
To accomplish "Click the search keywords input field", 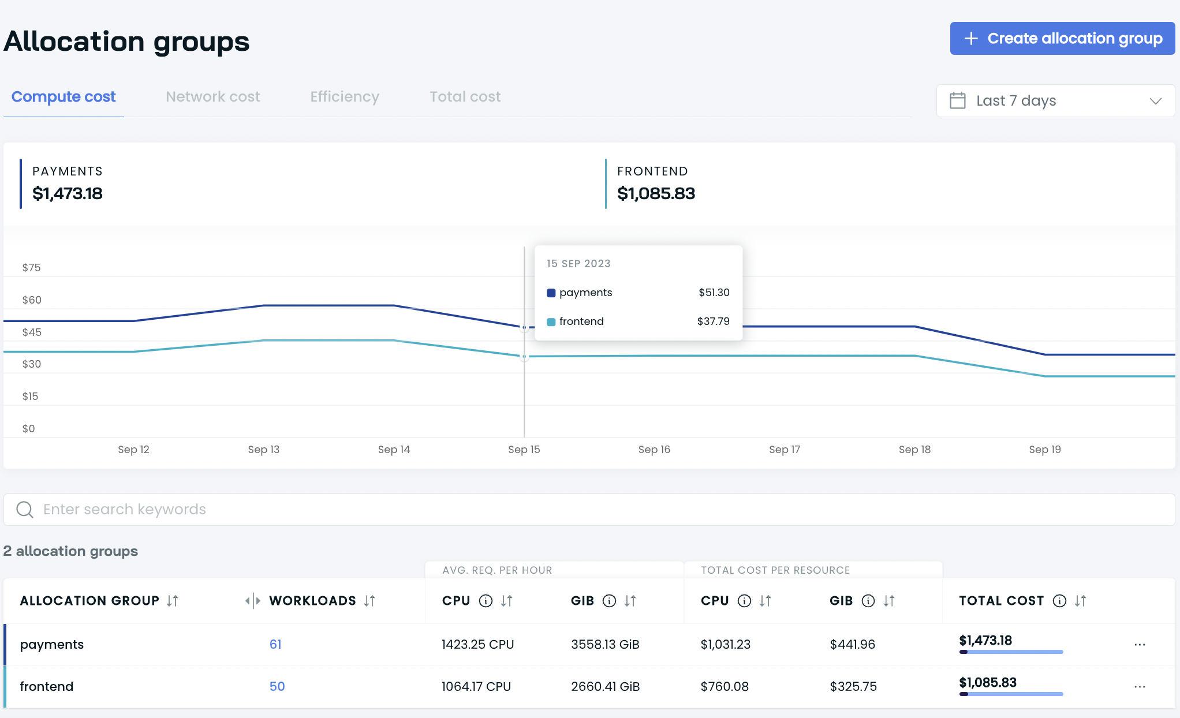I will tap(589, 509).
